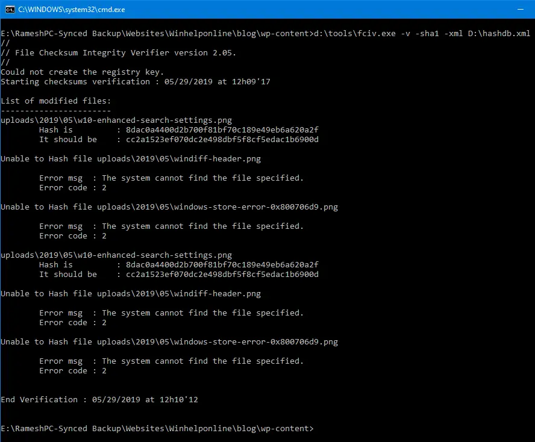Minimize the cmd.exe window
This screenshot has height=442, width=535.
click(521, 9)
